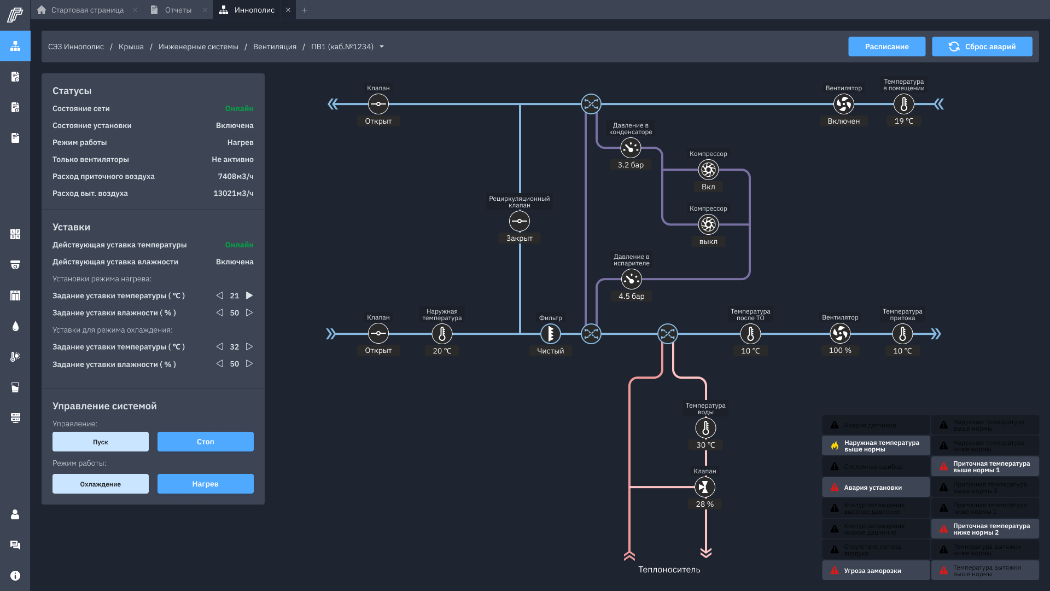Click the Угроза заморозки alarm indicator
The height and width of the screenshot is (591, 1050).
pyautogui.click(x=876, y=570)
